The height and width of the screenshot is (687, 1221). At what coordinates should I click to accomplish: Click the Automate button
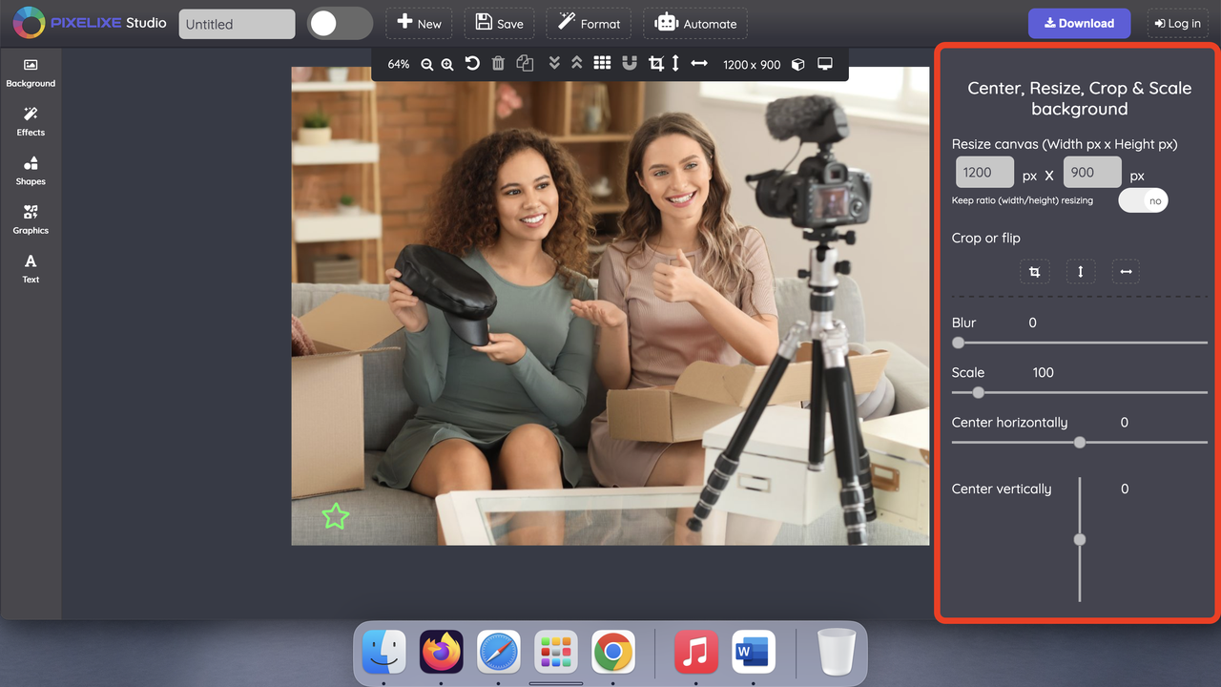click(x=695, y=24)
